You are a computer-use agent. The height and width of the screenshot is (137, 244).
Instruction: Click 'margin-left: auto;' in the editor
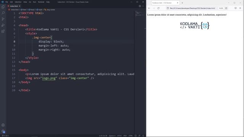click(53, 46)
